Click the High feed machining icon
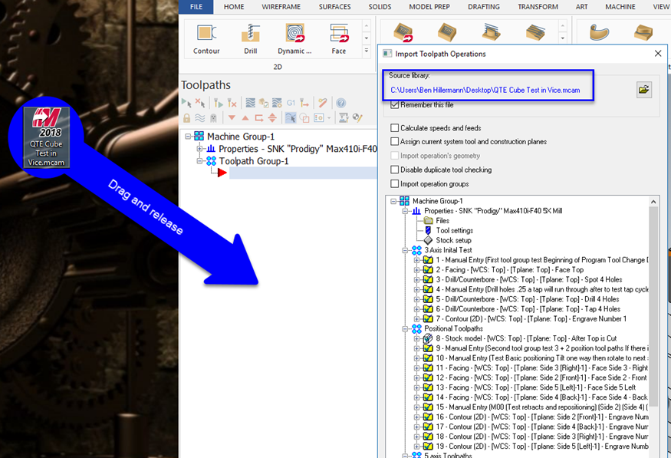671x458 pixels. tap(304, 103)
